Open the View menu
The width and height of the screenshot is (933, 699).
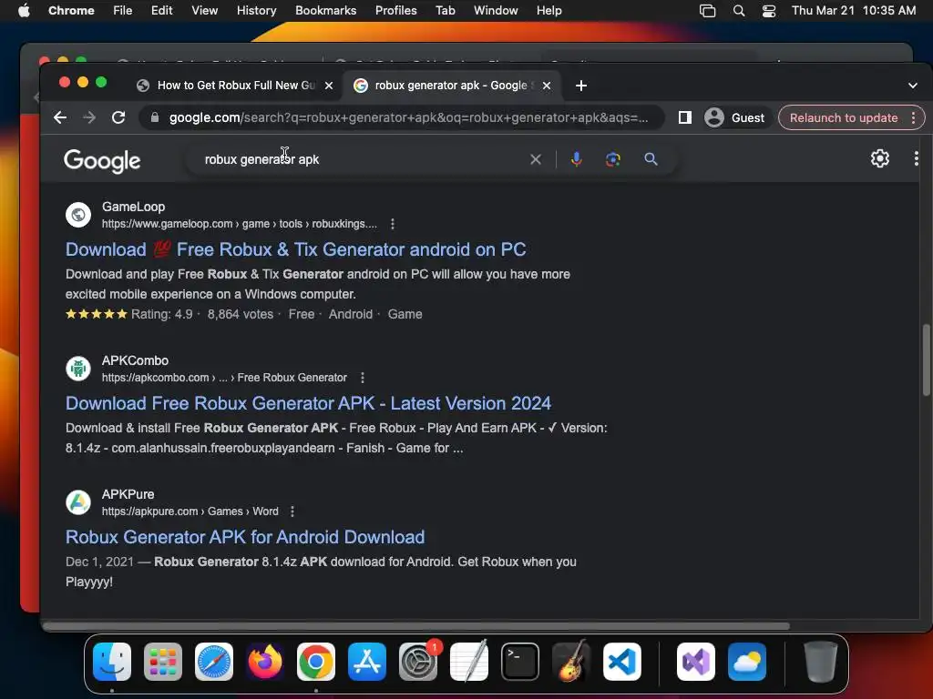click(205, 10)
